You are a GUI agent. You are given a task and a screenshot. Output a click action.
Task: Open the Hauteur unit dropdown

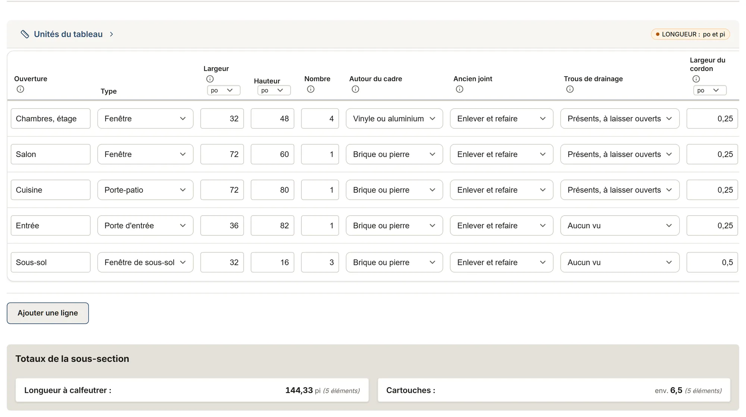coord(274,90)
